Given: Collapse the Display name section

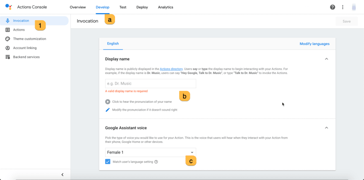Looking at the screenshot, I should (x=326, y=59).
